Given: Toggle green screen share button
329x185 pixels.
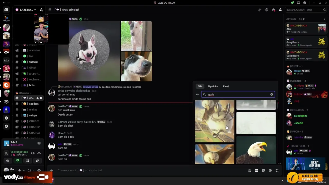Looking at the screenshot, I should pos(18,161).
